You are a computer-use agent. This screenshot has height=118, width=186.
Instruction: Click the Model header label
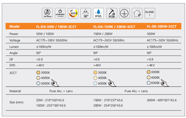click(14, 26)
